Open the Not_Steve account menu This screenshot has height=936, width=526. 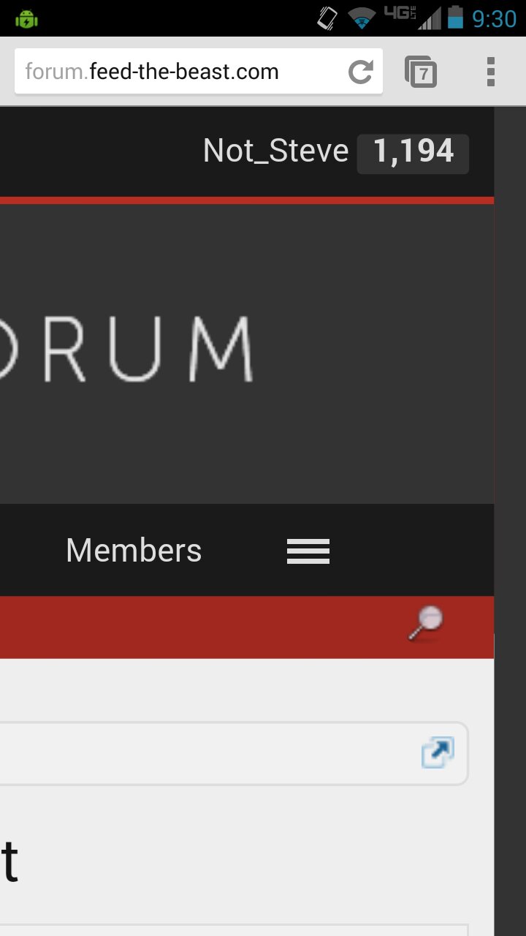(275, 151)
